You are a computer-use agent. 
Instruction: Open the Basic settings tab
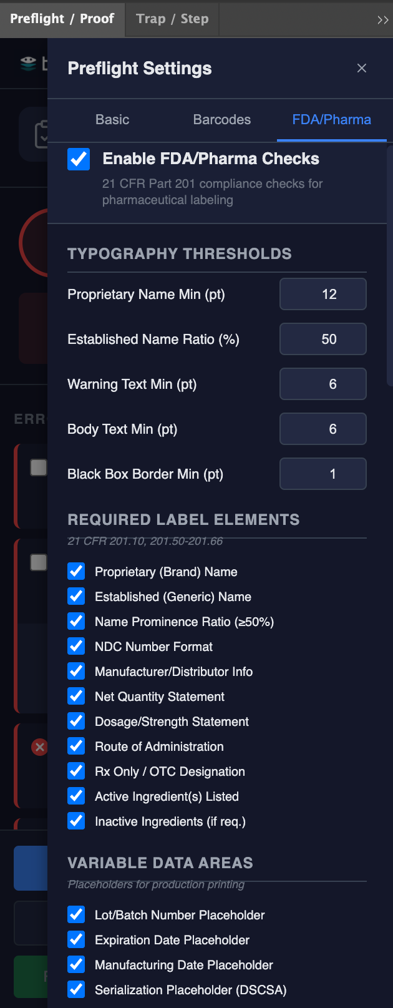click(112, 119)
